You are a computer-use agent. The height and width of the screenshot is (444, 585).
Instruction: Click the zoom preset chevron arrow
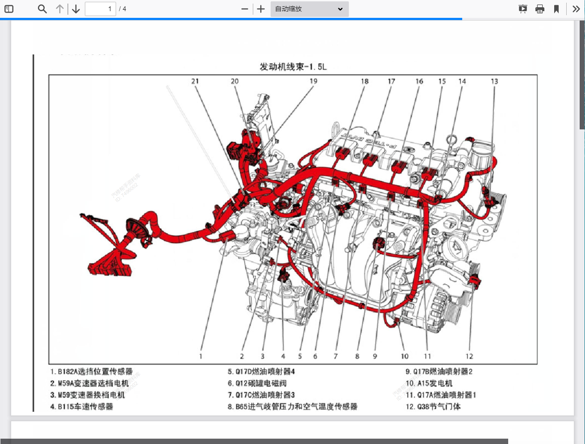pyautogui.click(x=340, y=9)
